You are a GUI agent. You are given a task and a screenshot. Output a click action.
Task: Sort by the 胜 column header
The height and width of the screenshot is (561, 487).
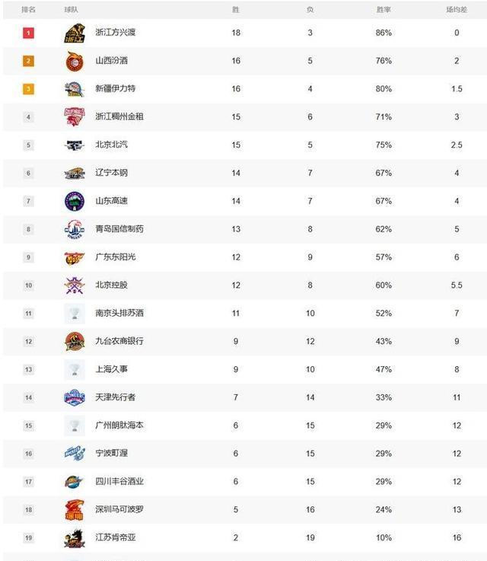click(236, 10)
